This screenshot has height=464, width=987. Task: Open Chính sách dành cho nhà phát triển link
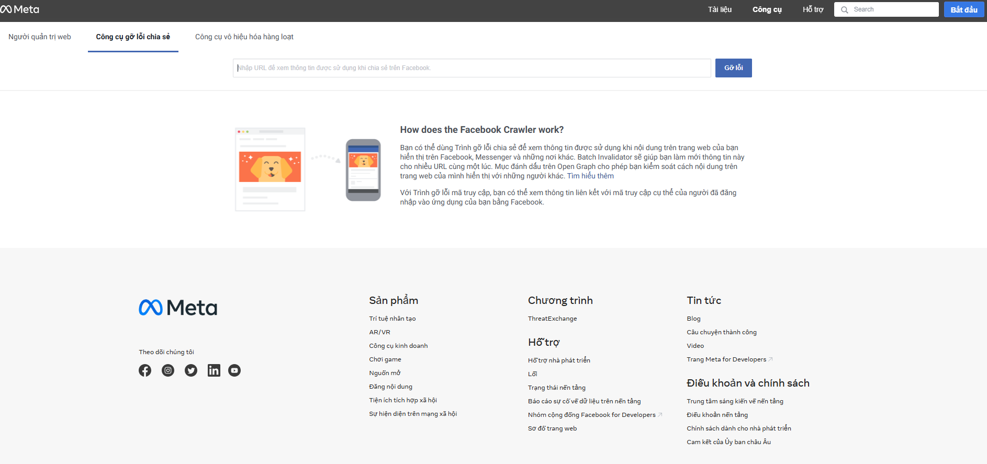pyautogui.click(x=739, y=428)
